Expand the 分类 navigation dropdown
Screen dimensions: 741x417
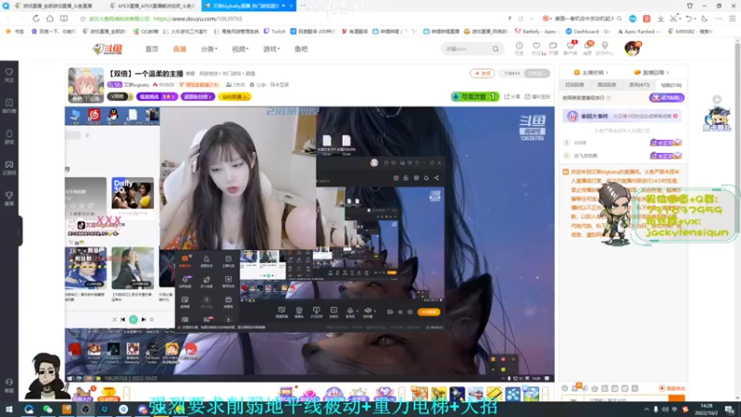click(209, 49)
